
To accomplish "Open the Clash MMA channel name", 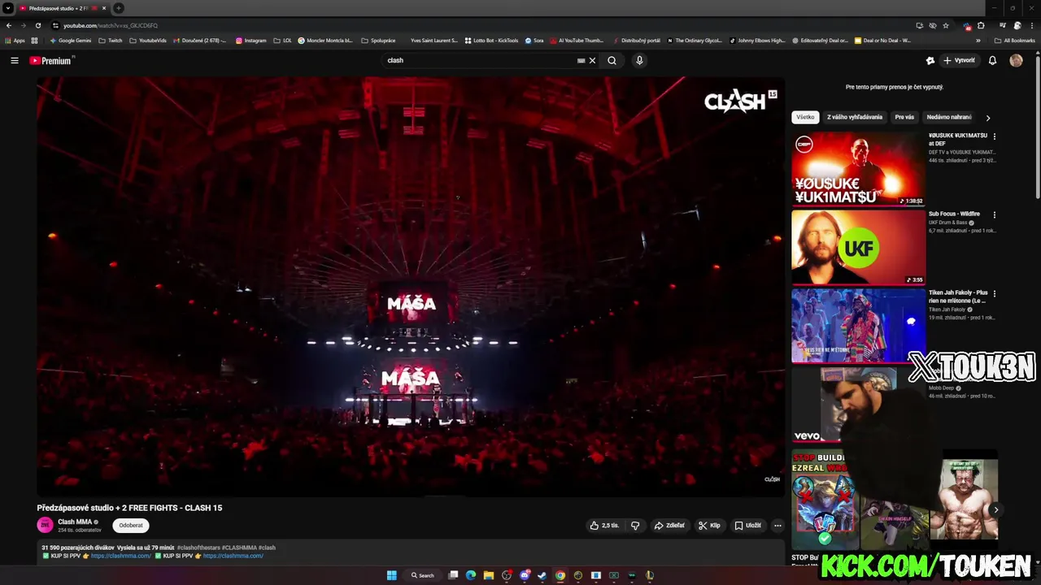I will [75, 522].
